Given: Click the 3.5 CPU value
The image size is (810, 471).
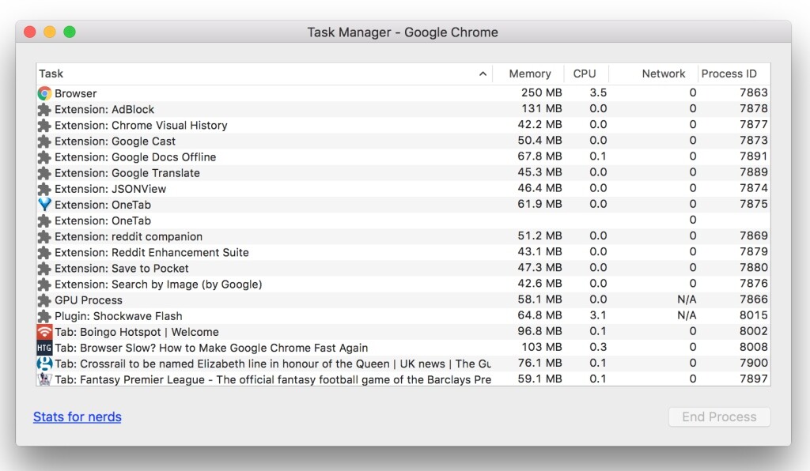Looking at the screenshot, I should (598, 92).
